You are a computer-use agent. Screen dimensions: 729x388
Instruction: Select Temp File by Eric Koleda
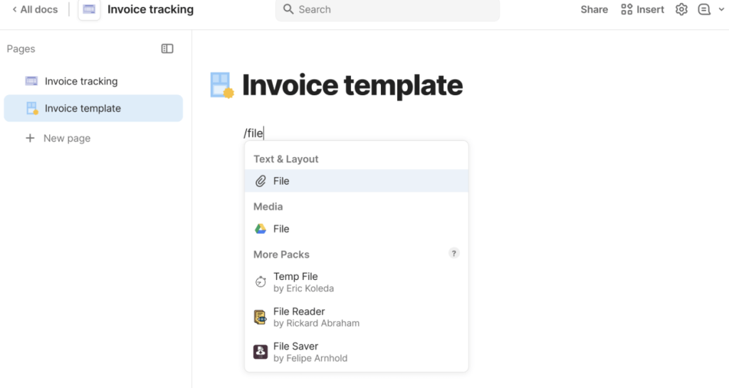click(357, 282)
